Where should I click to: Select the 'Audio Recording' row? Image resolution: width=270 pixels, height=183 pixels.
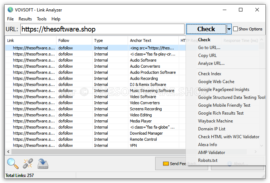click(x=95, y=78)
